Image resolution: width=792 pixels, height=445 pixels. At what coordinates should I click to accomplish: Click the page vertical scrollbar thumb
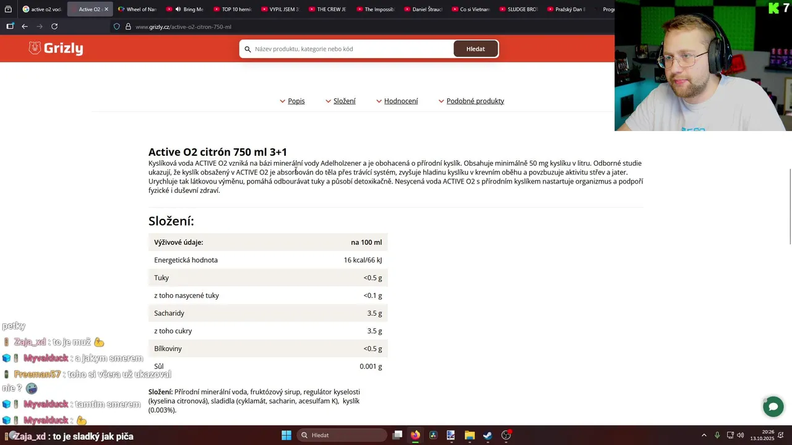point(790,206)
